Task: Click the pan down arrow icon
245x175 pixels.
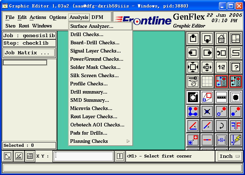Action: (x=207, y=38)
